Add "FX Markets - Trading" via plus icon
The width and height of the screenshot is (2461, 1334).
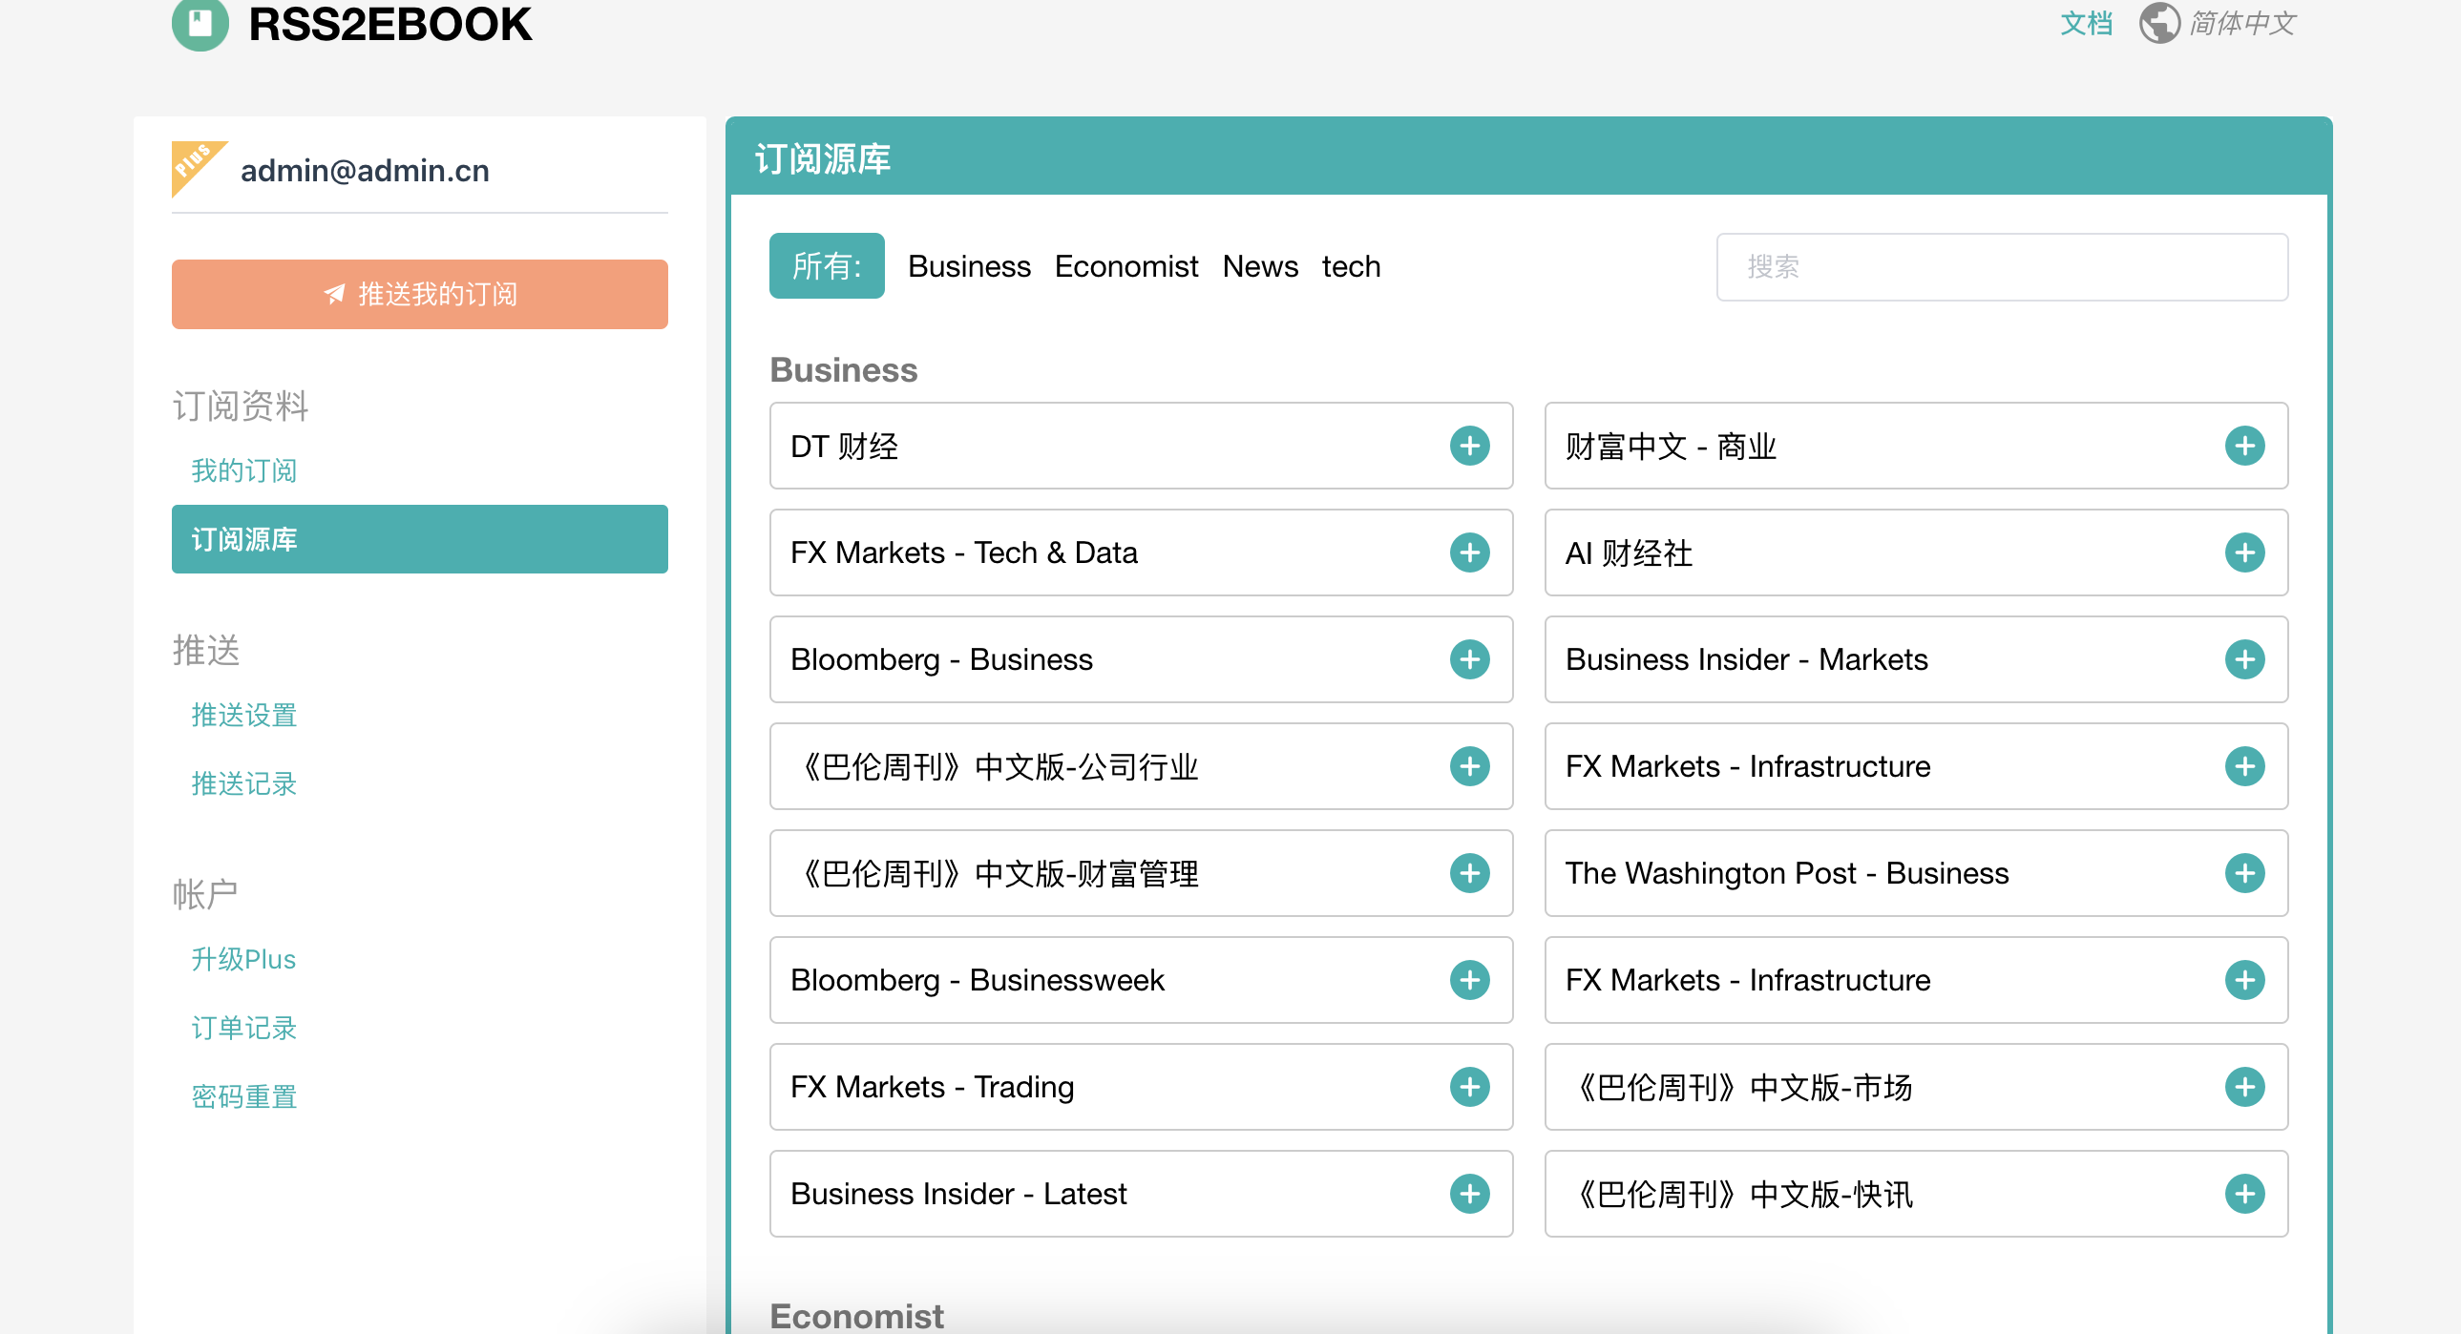[1469, 1087]
